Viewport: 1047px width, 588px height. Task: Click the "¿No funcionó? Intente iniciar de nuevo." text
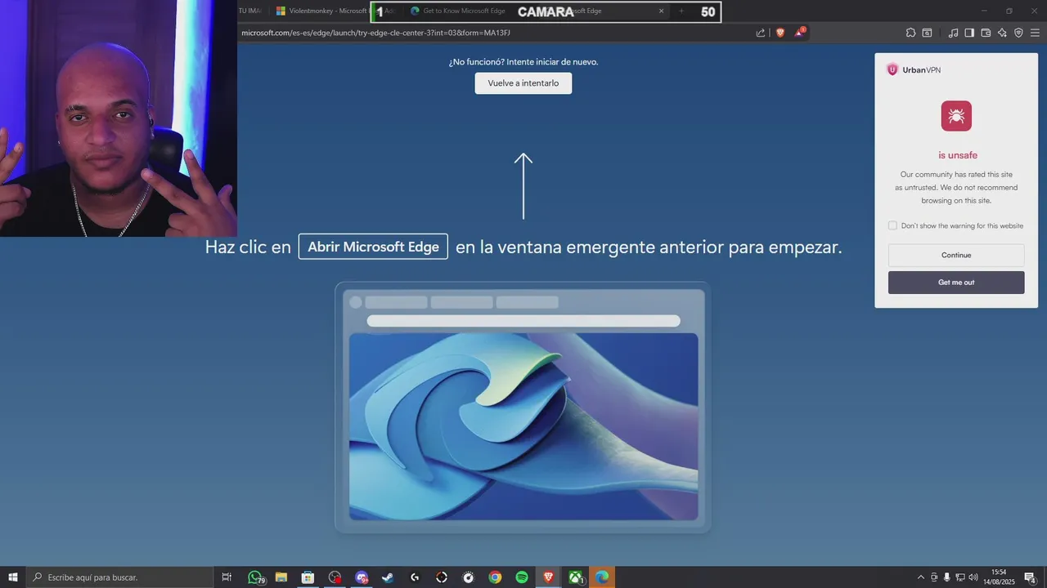523,62
